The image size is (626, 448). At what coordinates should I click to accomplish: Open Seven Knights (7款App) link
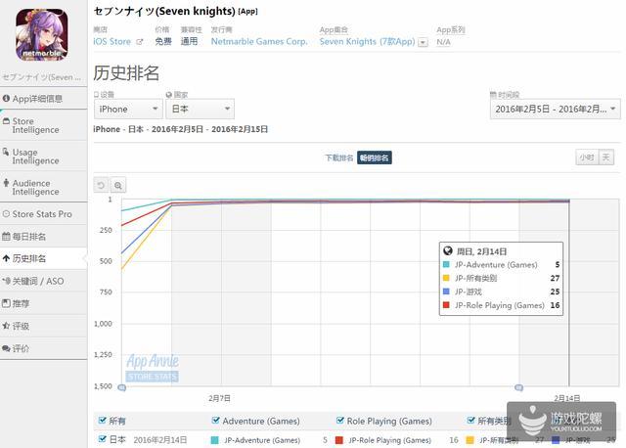pyautogui.click(x=368, y=41)
